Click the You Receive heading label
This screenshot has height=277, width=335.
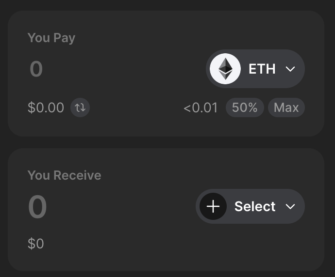click(64, 175)
